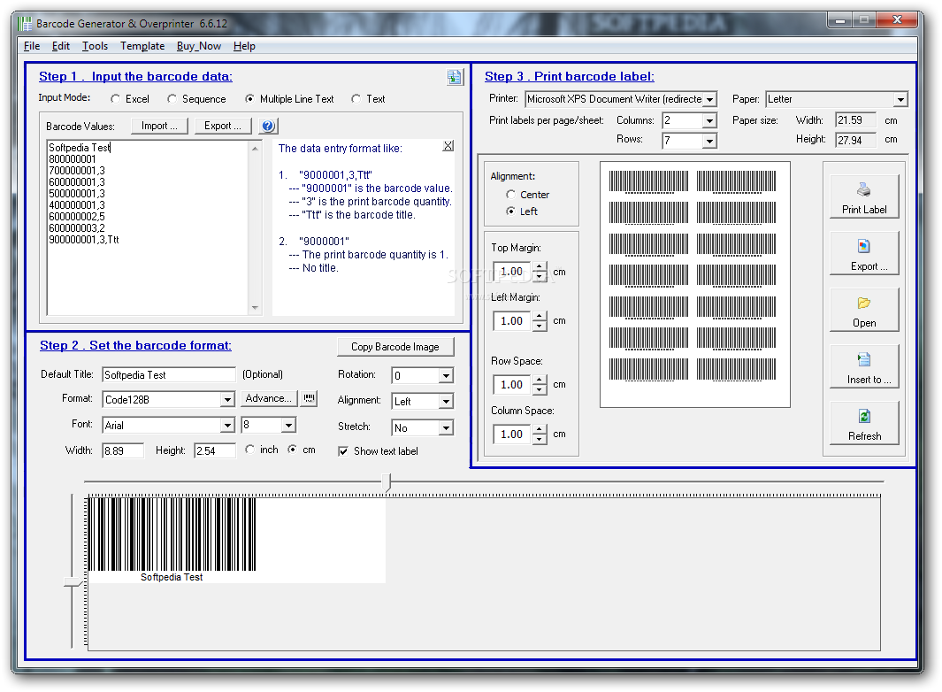Screen dimensions: 942x692
Task: Decrease the Column Space value
Action: tap(540, 439)
